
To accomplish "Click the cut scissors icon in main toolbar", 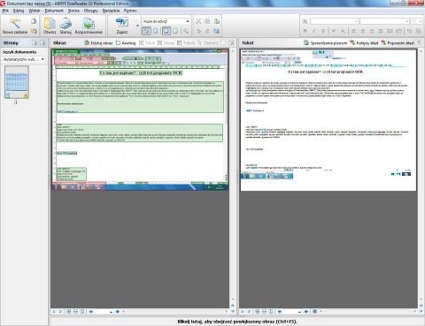I will 198,21.
